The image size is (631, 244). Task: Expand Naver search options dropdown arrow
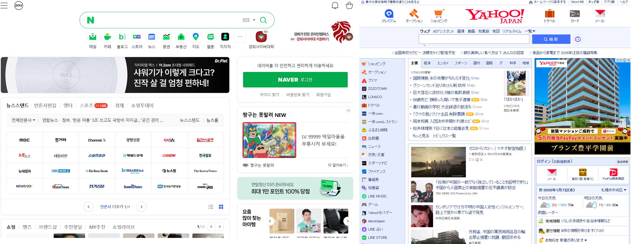coord(254,20)
